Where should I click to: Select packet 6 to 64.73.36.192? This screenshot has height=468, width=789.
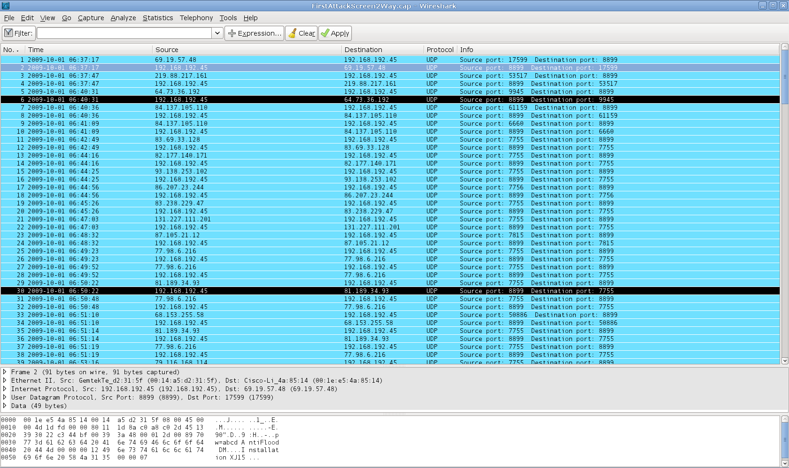390,99
